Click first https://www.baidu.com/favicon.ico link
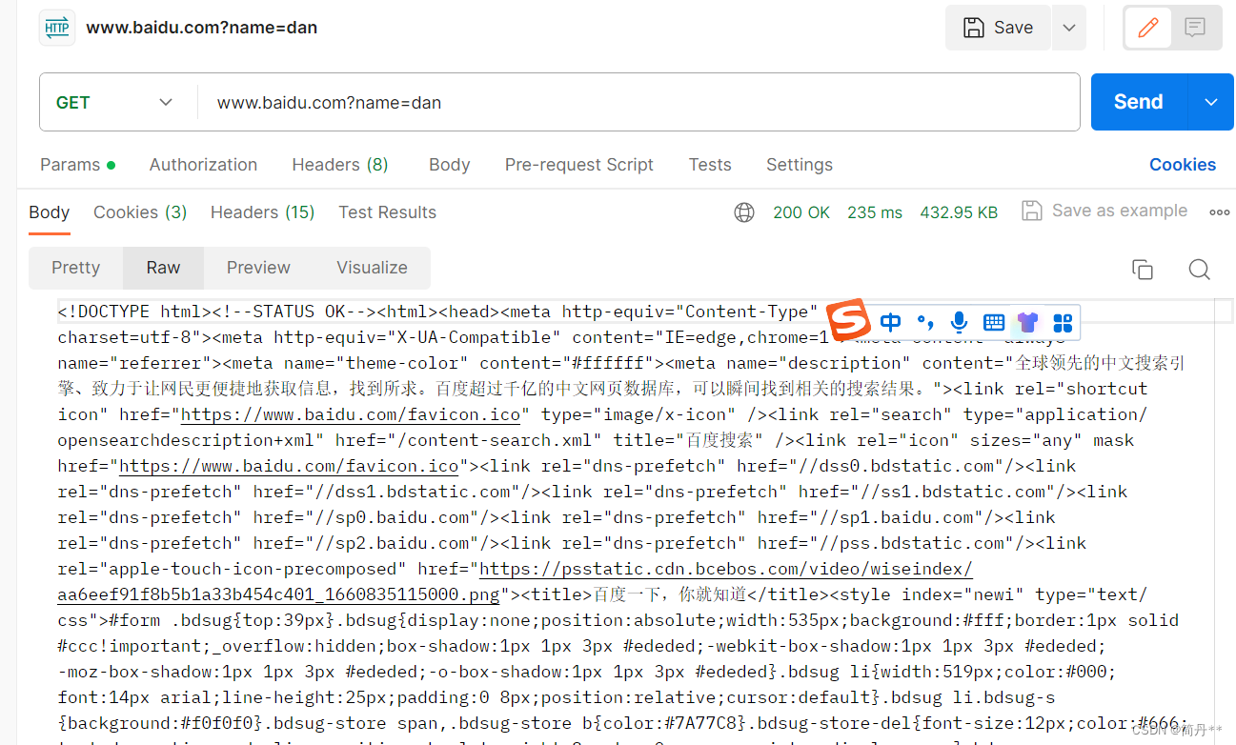 tap(351, 414)
